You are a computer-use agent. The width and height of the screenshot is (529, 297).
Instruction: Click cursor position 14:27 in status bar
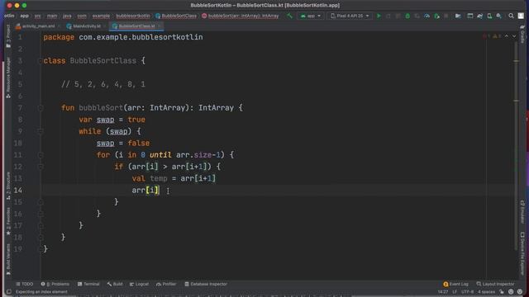coord(443,292)
